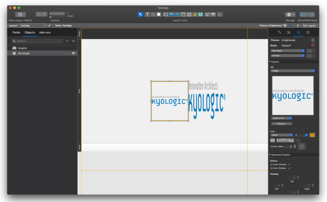Edit Outer Shadow settings pencil

pos(289,164)
